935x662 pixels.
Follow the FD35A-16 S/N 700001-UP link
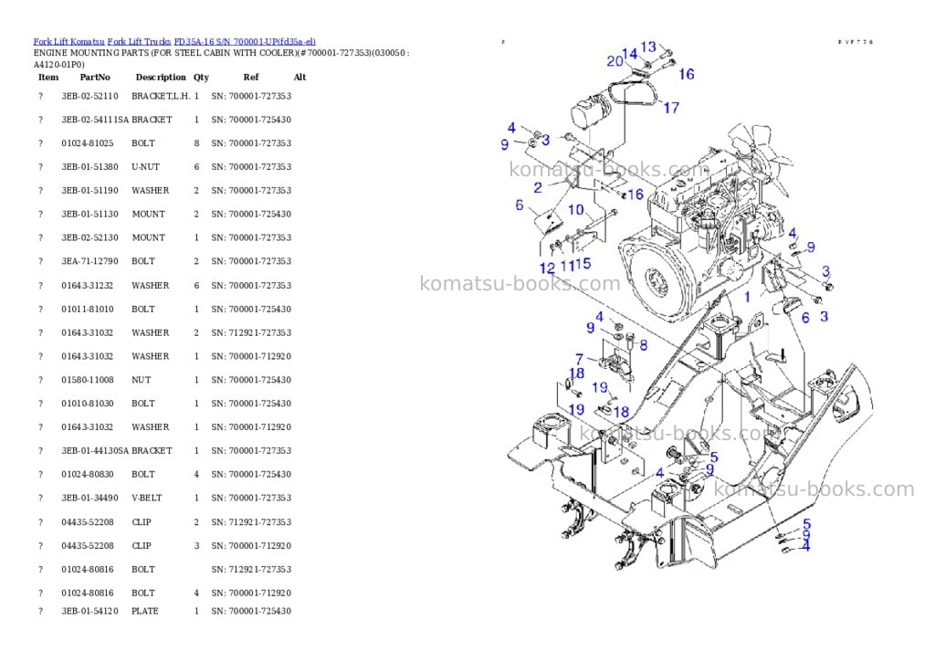245,42
